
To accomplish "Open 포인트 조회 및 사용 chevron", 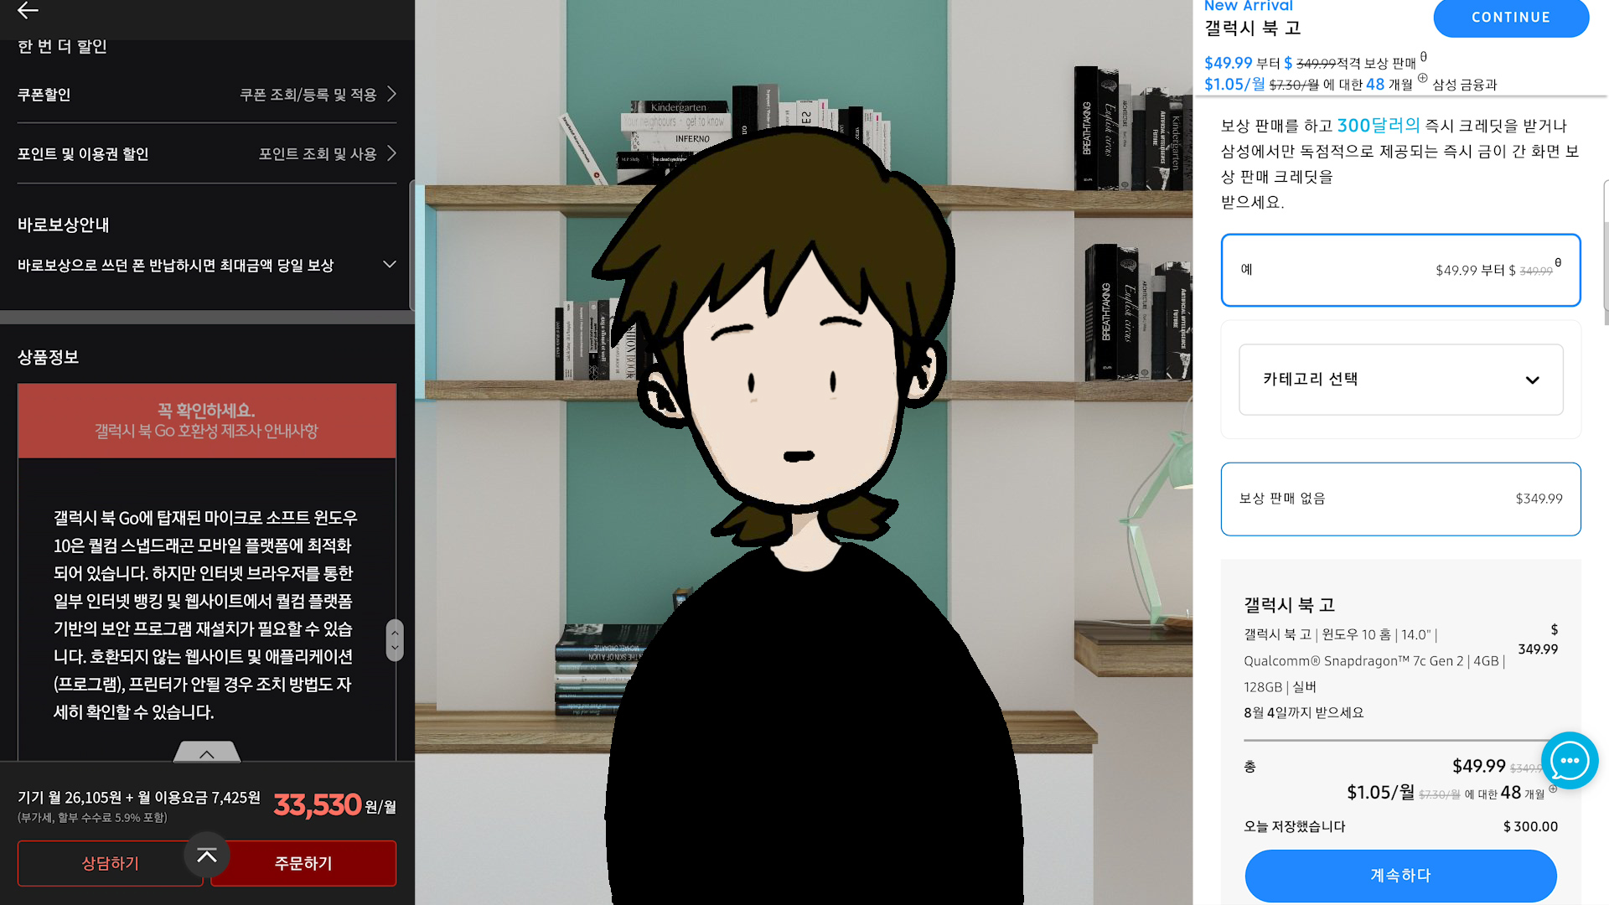I will (x=391, y=153).
